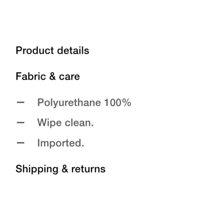Screen dimensions: 218x218
Task: Click the word details in the top heading
Action: coord(73,50)
